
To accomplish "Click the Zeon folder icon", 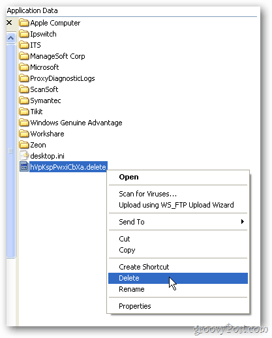I will [x=23, y=145].
